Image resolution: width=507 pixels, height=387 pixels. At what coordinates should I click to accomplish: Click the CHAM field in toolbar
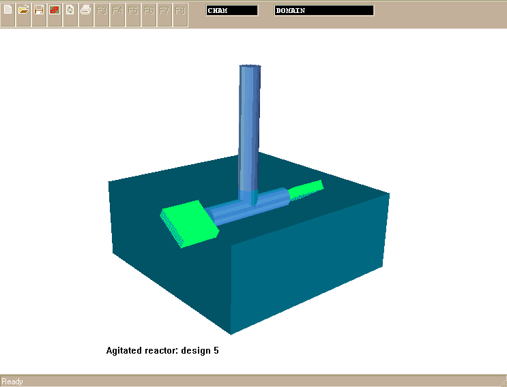(x=232, y=10)
